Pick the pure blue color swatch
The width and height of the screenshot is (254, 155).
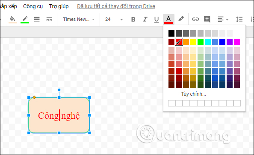point(222,42)
